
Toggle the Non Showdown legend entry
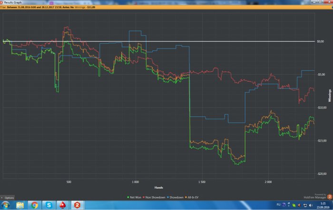point(154,197)
